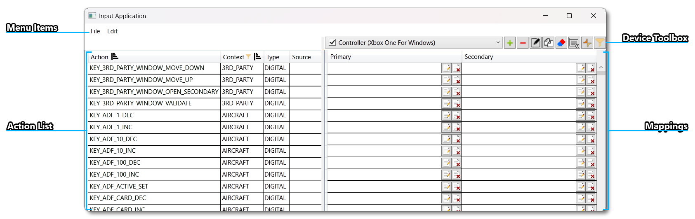695x219 pixels.
Task: Minimize the Input Application window
Action: click(x=545, y=16)
